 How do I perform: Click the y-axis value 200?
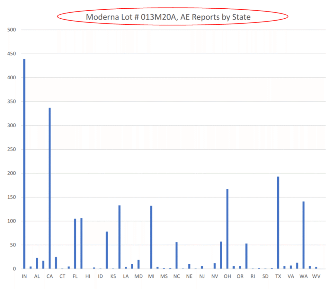12,173
